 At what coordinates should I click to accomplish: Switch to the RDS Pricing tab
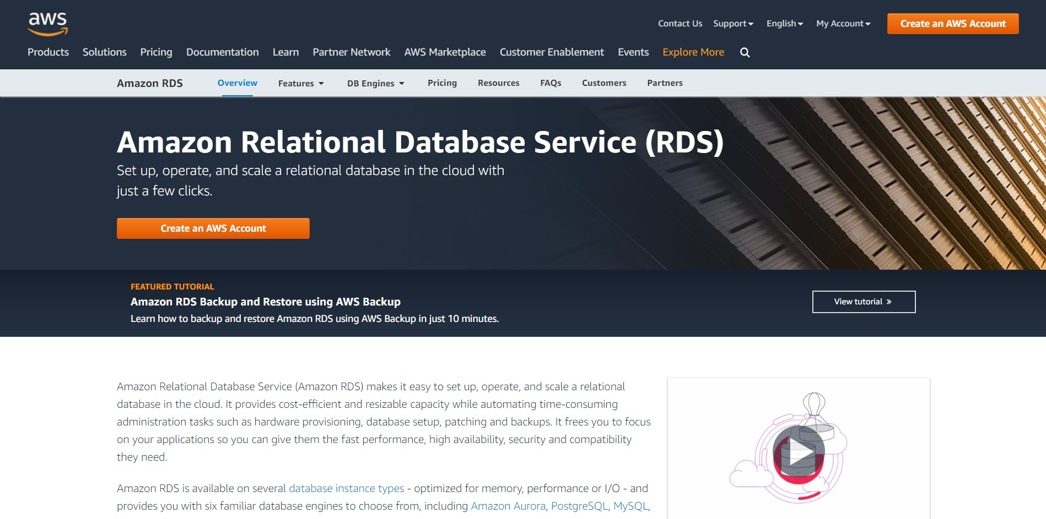coord(442,83)
